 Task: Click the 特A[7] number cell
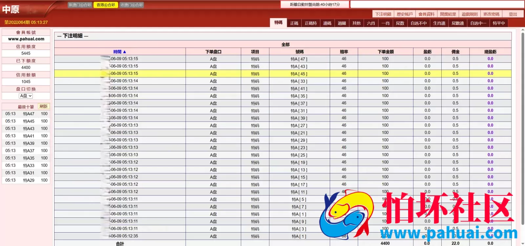299,207
